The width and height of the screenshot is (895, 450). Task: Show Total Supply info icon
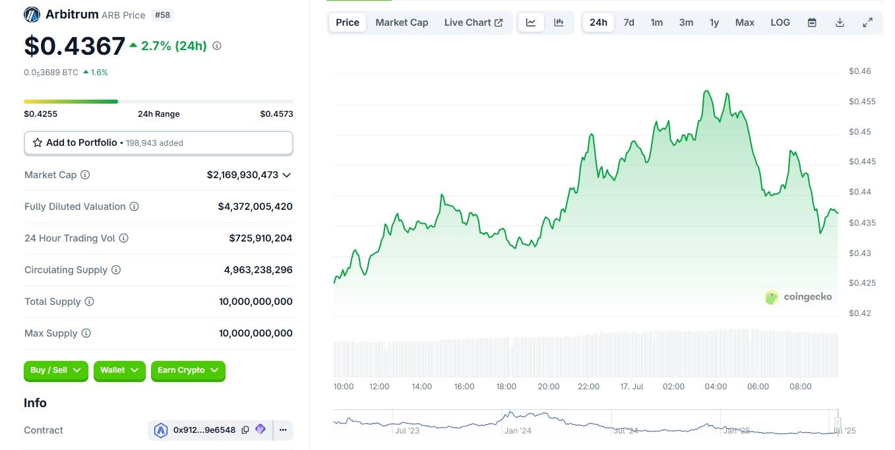pyautogui.click(x=89, y=302)
